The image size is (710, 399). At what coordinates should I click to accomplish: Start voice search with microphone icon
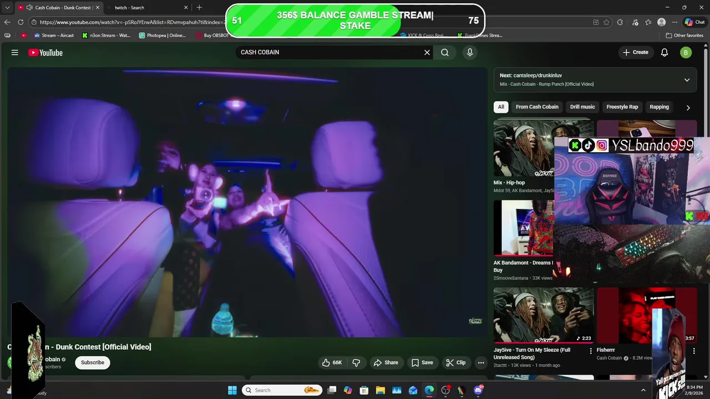tap(470, 52)
